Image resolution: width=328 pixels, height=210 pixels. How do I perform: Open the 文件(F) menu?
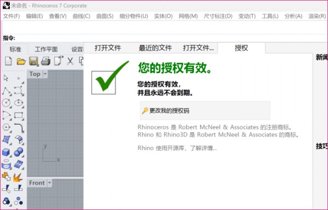(11, 16)
